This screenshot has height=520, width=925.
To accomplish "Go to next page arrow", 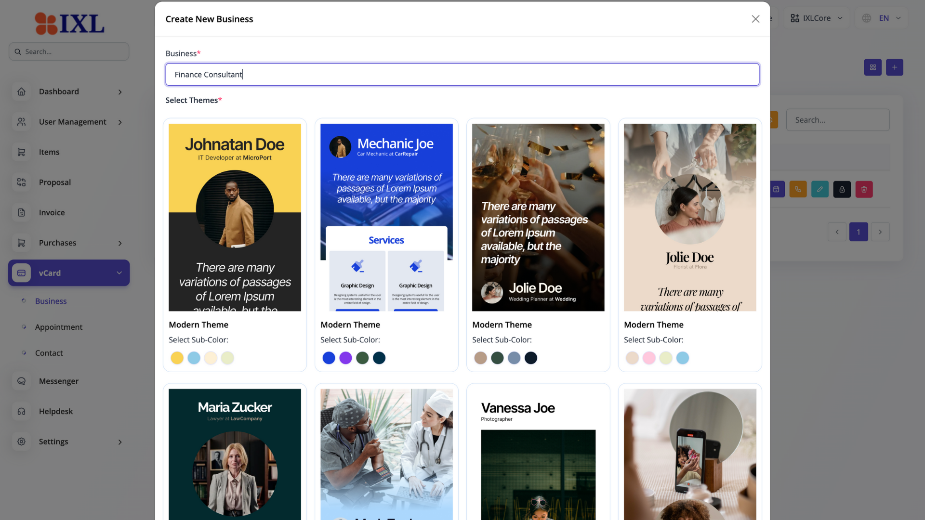I will pos(880,232).
